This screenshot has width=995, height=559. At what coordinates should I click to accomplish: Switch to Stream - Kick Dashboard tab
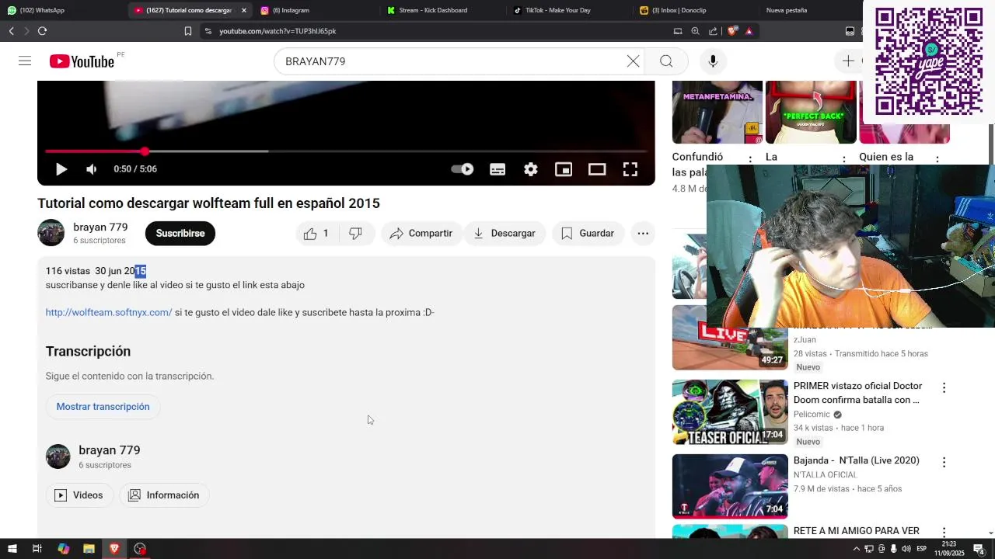pos(431,10)
